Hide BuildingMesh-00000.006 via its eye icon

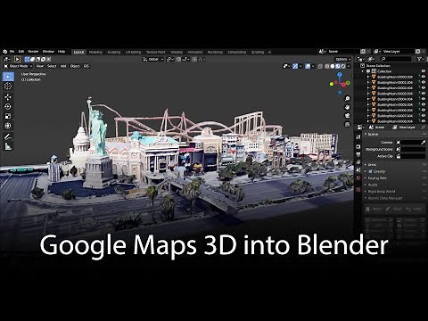pyautogui.click(x=424, y=77)
